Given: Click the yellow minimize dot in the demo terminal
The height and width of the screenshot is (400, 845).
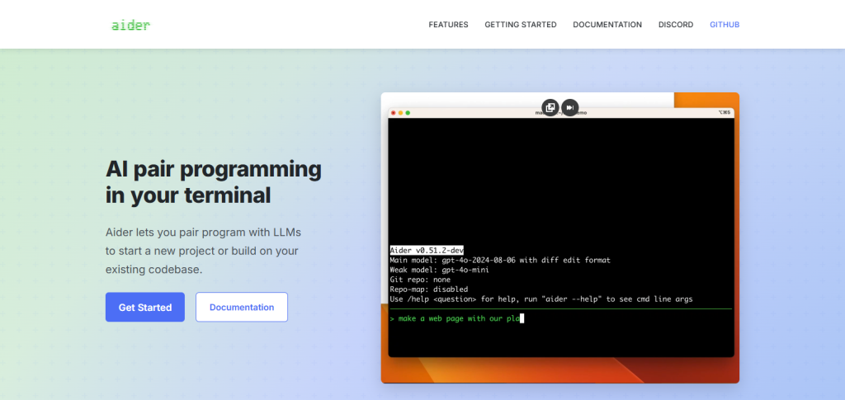Looking at the screenshot, I should coord(400,112).
